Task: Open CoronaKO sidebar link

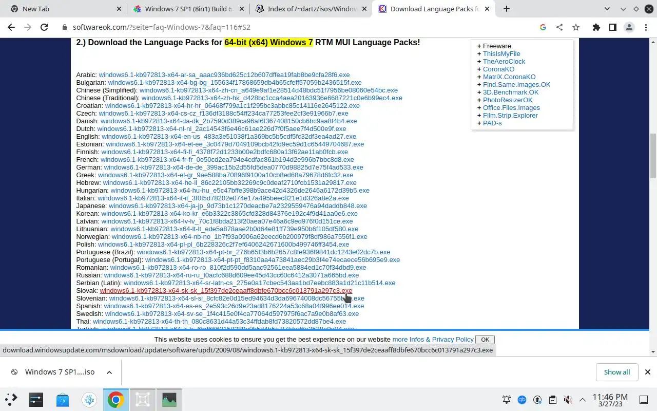Action: [x=498, y=69]
